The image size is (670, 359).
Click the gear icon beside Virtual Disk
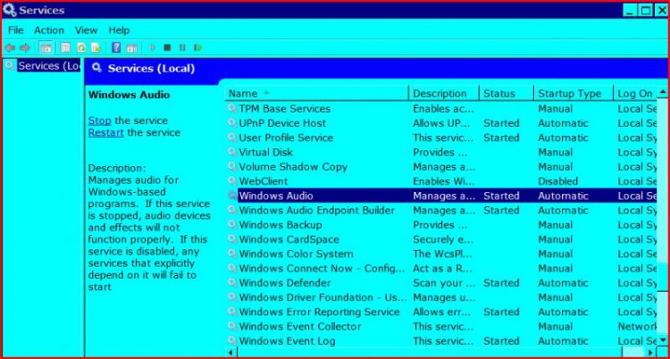click(x=232, y=152)
